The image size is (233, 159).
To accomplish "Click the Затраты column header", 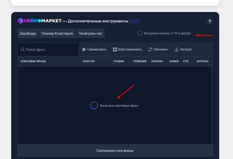I will coord(202,61).
